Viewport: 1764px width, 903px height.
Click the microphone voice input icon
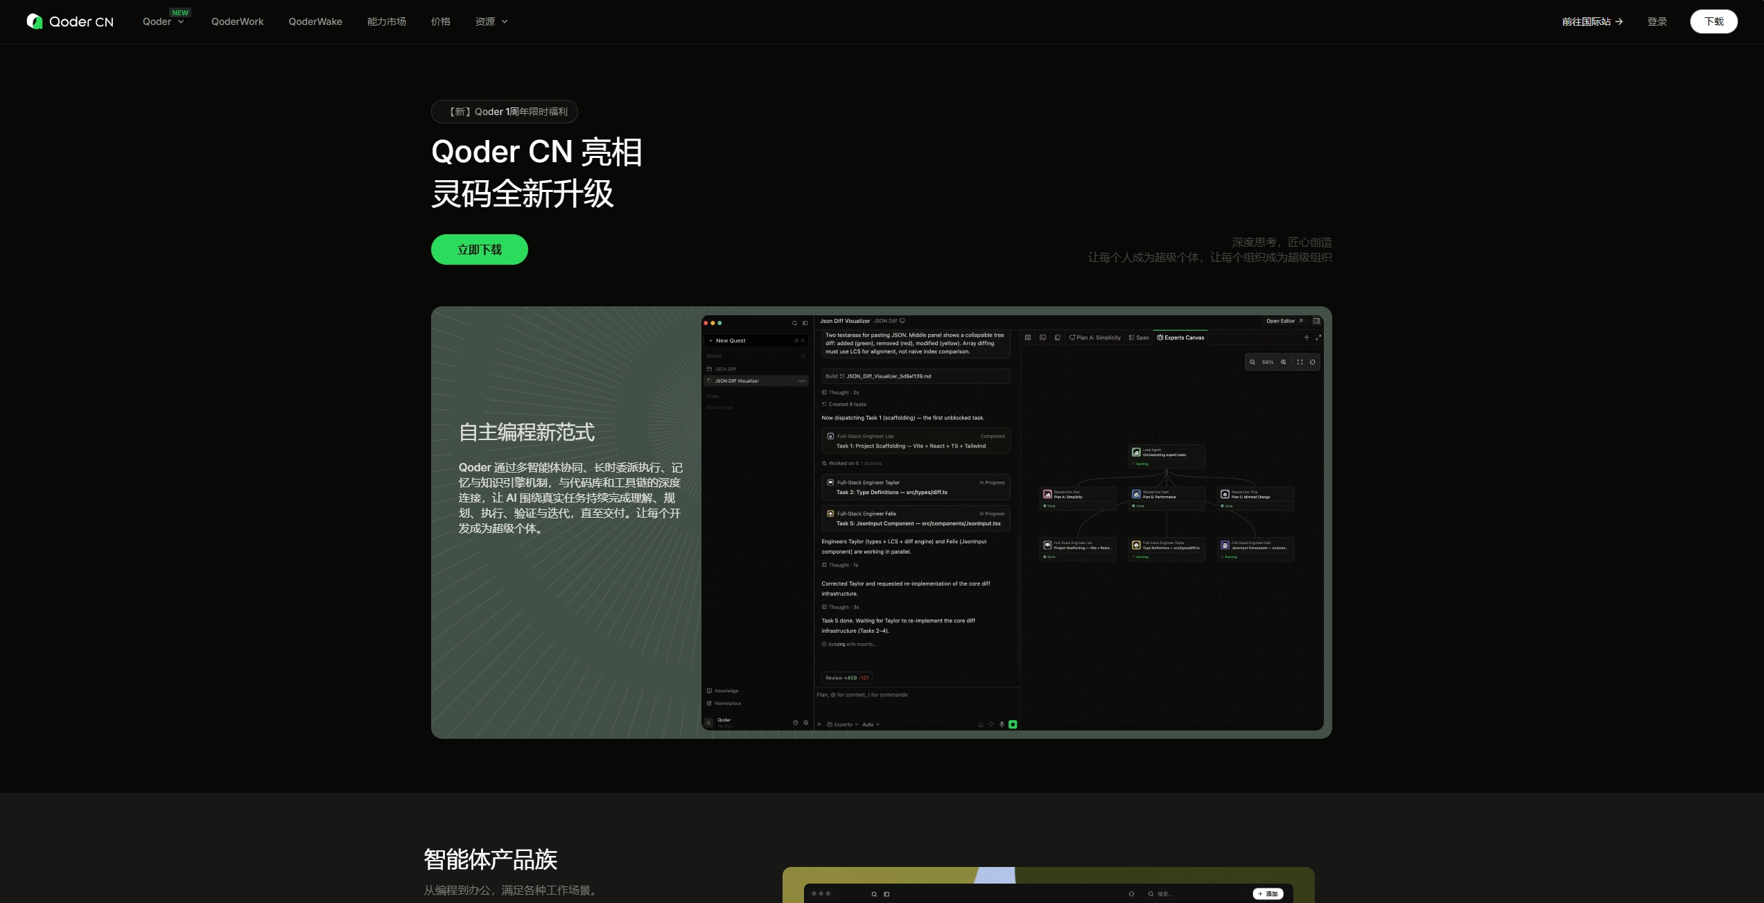1002,724
